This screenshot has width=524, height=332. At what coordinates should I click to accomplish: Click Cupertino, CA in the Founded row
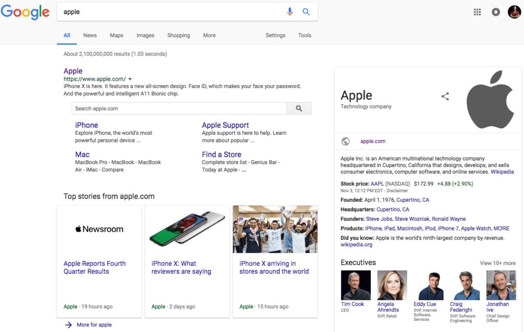click(x=413, y=200)
